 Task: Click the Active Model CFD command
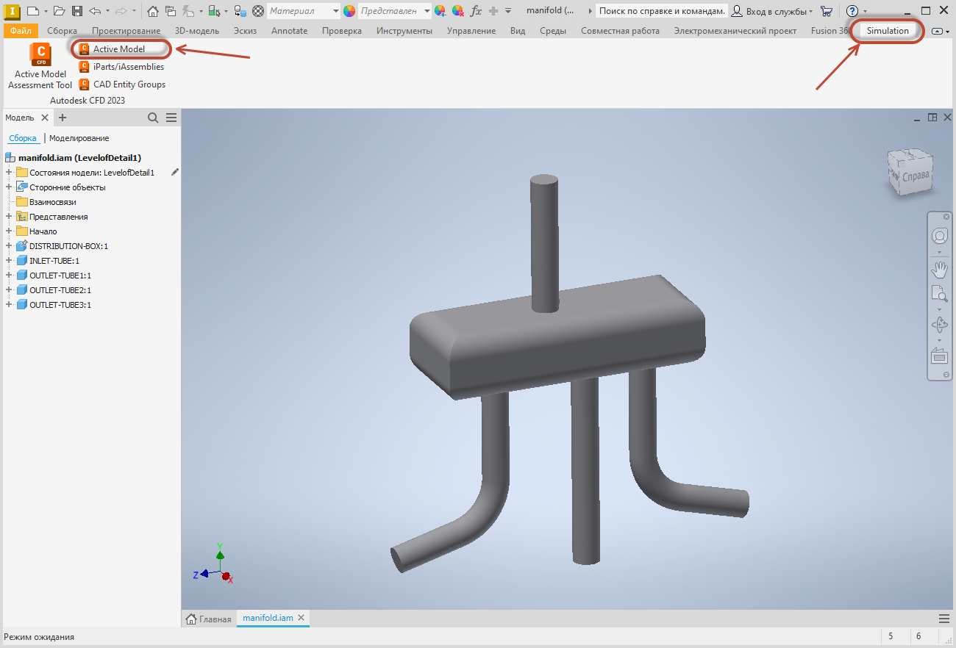point(113,49)
